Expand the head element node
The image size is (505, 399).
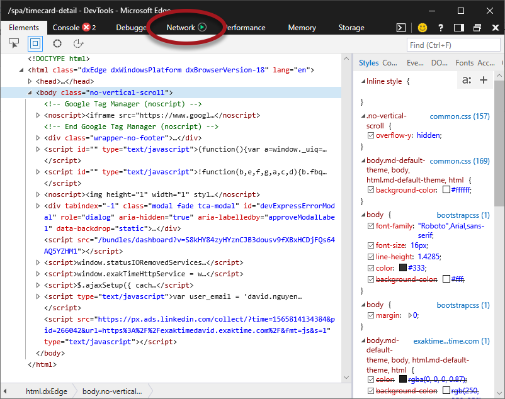click(30, 81)
